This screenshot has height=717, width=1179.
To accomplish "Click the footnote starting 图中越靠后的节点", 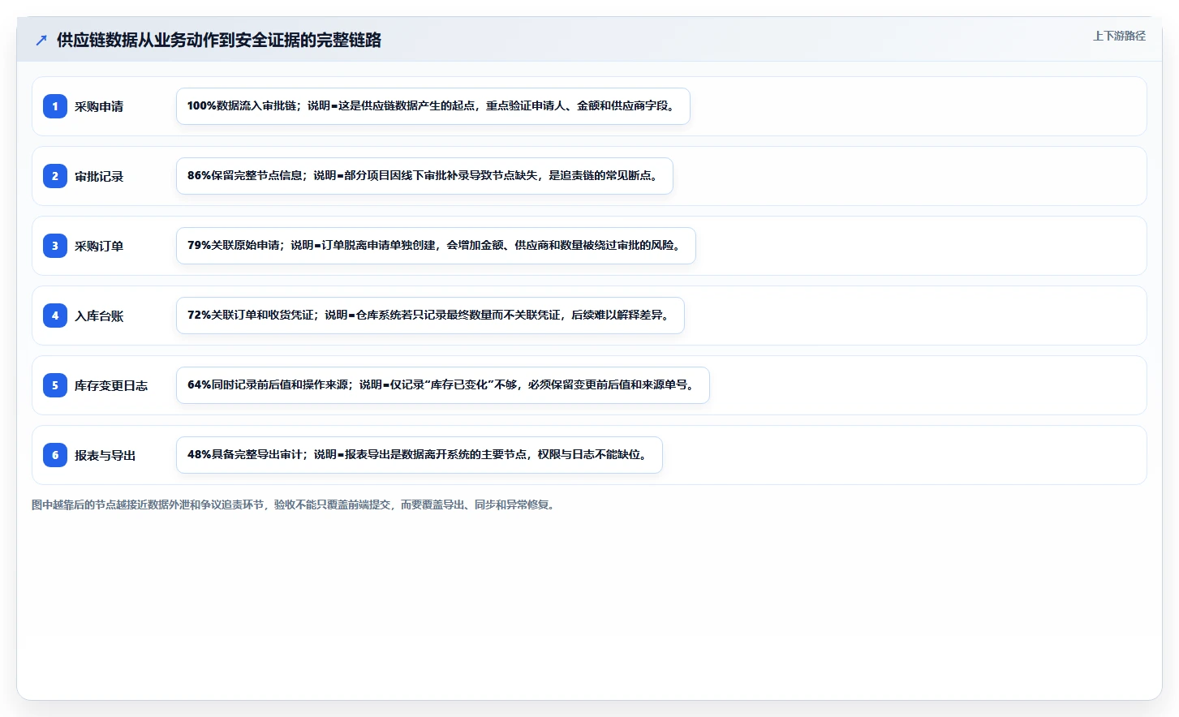I will pyautogui.click(x=295, y=504).
